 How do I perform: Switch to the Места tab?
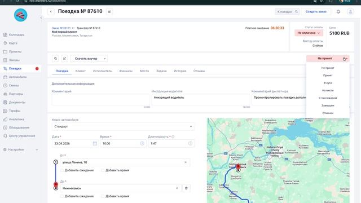tap(144, 71)
